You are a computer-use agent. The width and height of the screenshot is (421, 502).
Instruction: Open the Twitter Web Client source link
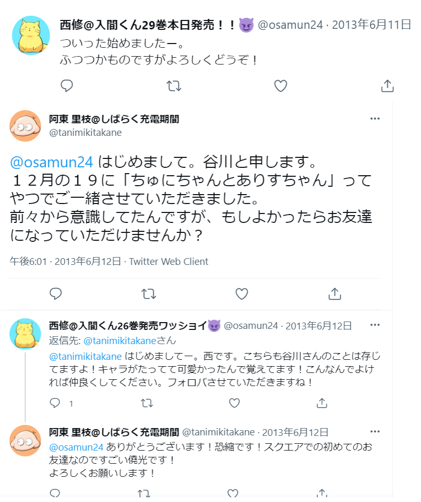[x=169, y=261]
